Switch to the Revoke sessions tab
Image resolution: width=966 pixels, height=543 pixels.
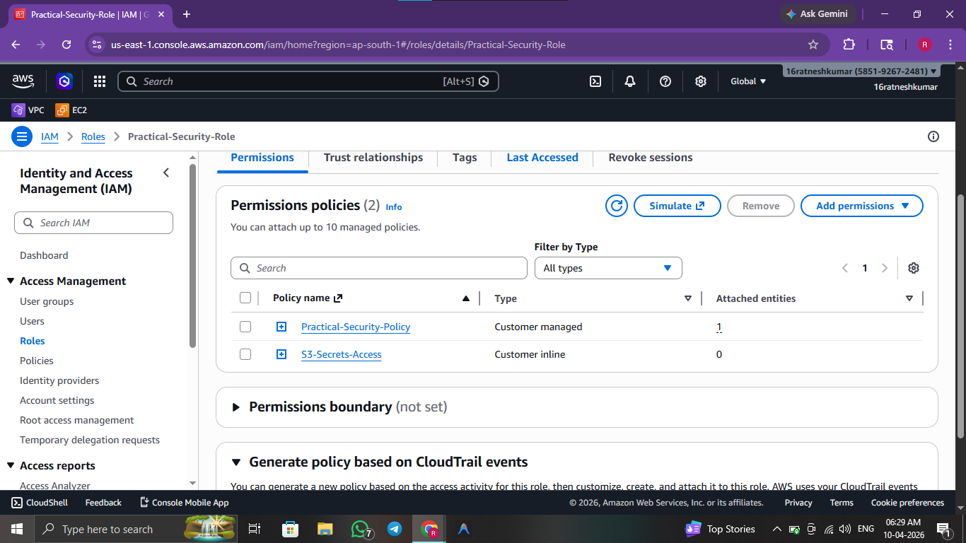(651, 158)
